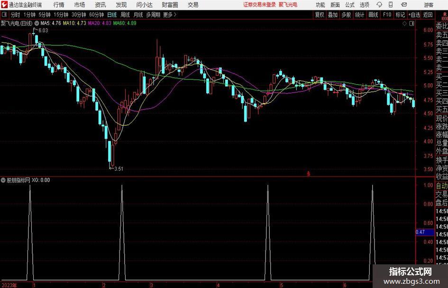The height and width of the screenshot is (288, 448).
Task: Click the 通达信 app logo icon
Action: [4, 5]
